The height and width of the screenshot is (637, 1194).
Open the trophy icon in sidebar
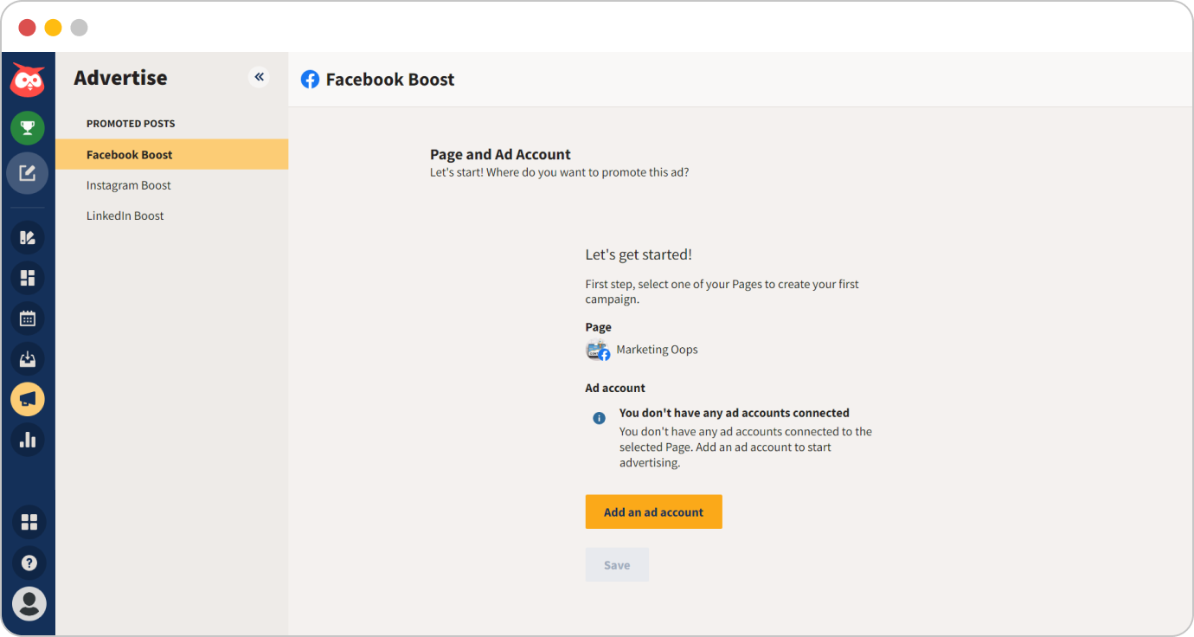[x=28, y=129]
